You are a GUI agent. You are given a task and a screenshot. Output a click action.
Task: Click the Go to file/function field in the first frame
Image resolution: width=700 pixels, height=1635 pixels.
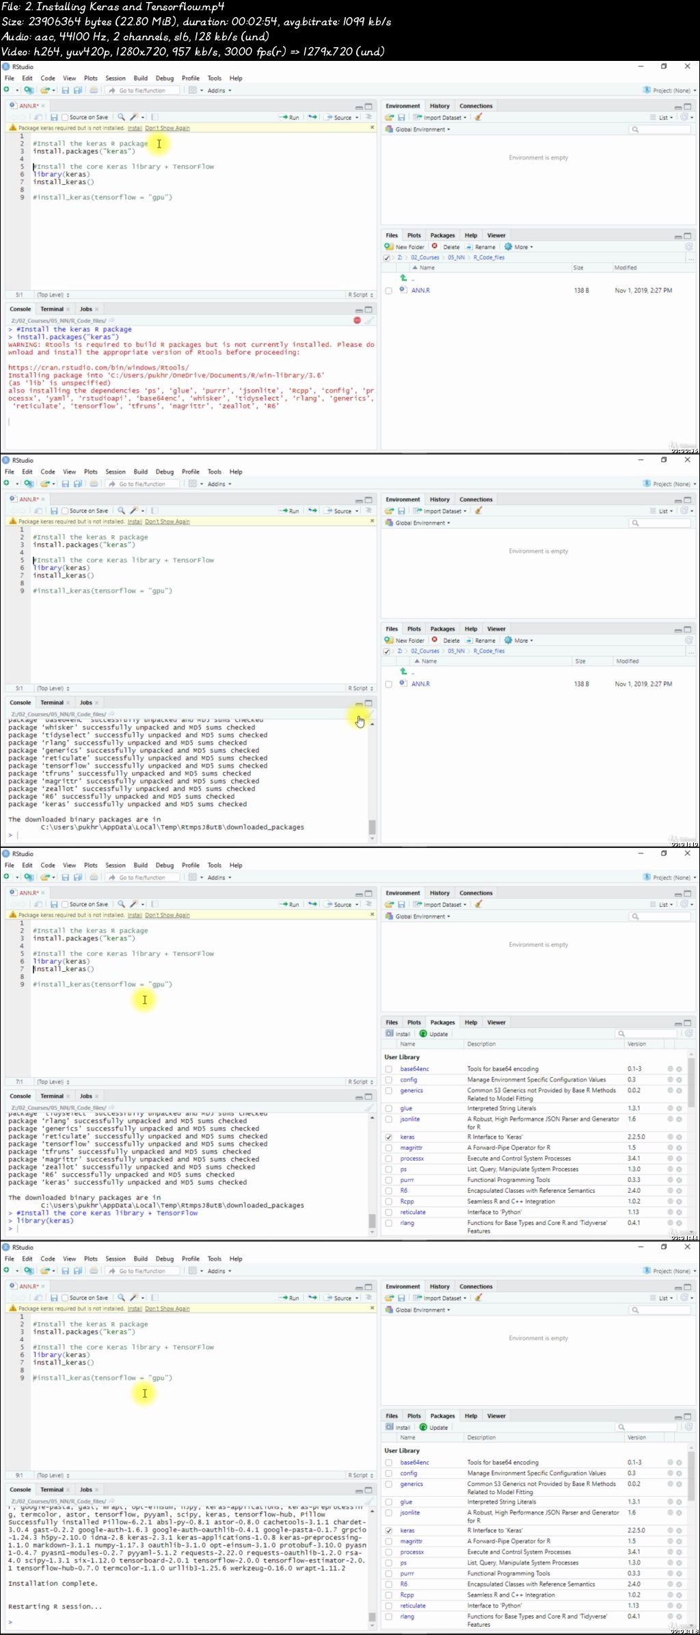[x=142, y=90]
